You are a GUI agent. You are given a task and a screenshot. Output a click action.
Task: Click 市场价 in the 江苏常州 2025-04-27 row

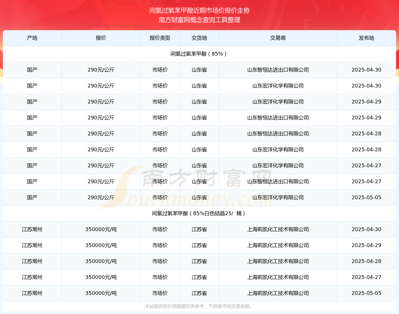click(x=160, y=277)
